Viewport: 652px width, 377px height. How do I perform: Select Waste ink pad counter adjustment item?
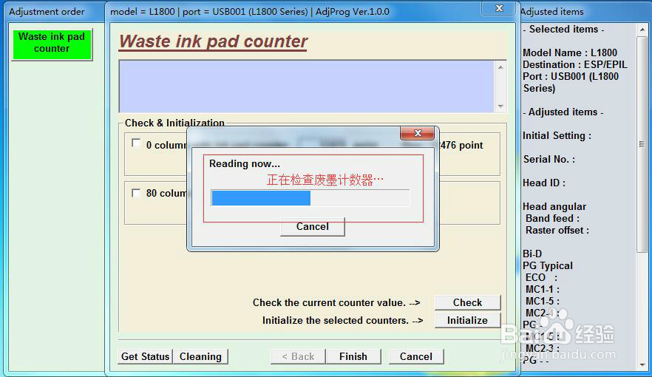(x=52, y=44)
